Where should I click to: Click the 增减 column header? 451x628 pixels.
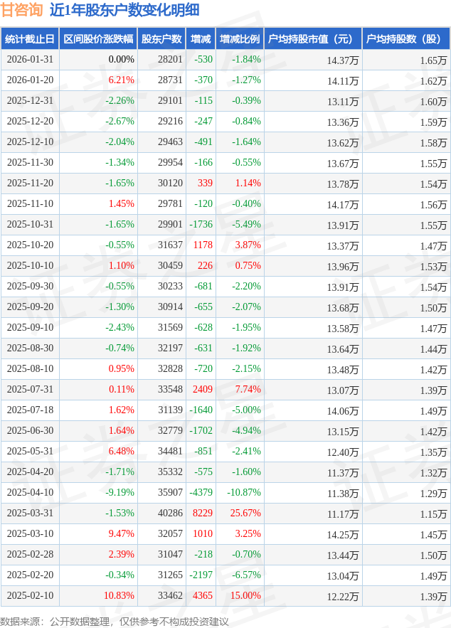point(201,39)
